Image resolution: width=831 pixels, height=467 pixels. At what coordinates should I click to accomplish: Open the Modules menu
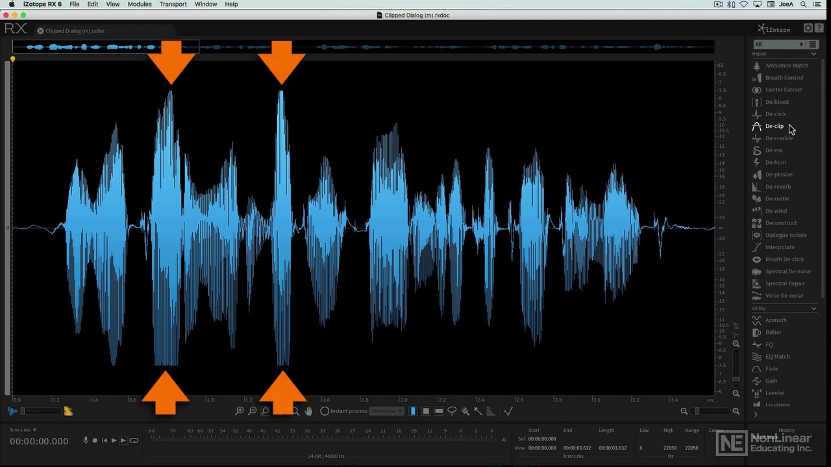(140, 5)
